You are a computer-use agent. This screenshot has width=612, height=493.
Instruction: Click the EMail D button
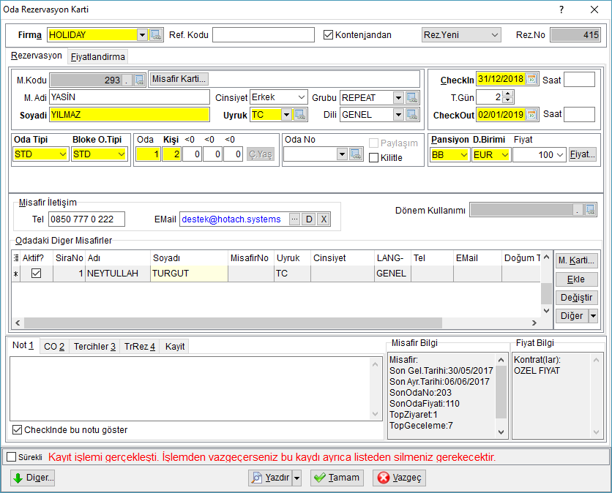309,219
